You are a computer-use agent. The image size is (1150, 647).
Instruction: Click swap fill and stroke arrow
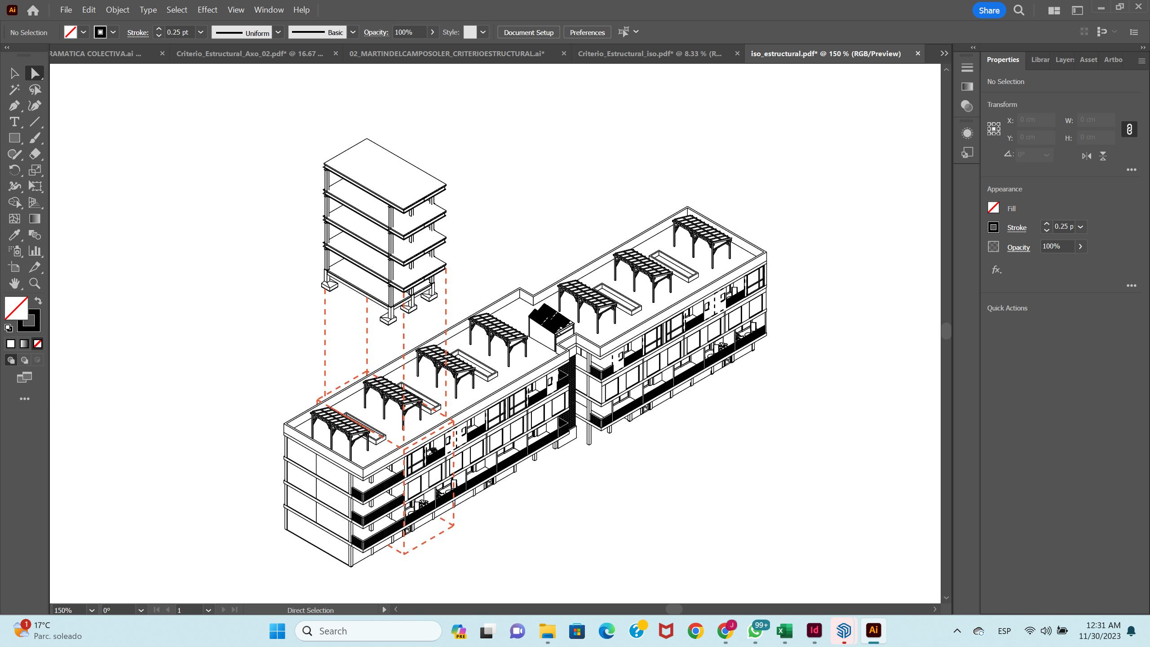pyautogui.click(x=38, y=301)
